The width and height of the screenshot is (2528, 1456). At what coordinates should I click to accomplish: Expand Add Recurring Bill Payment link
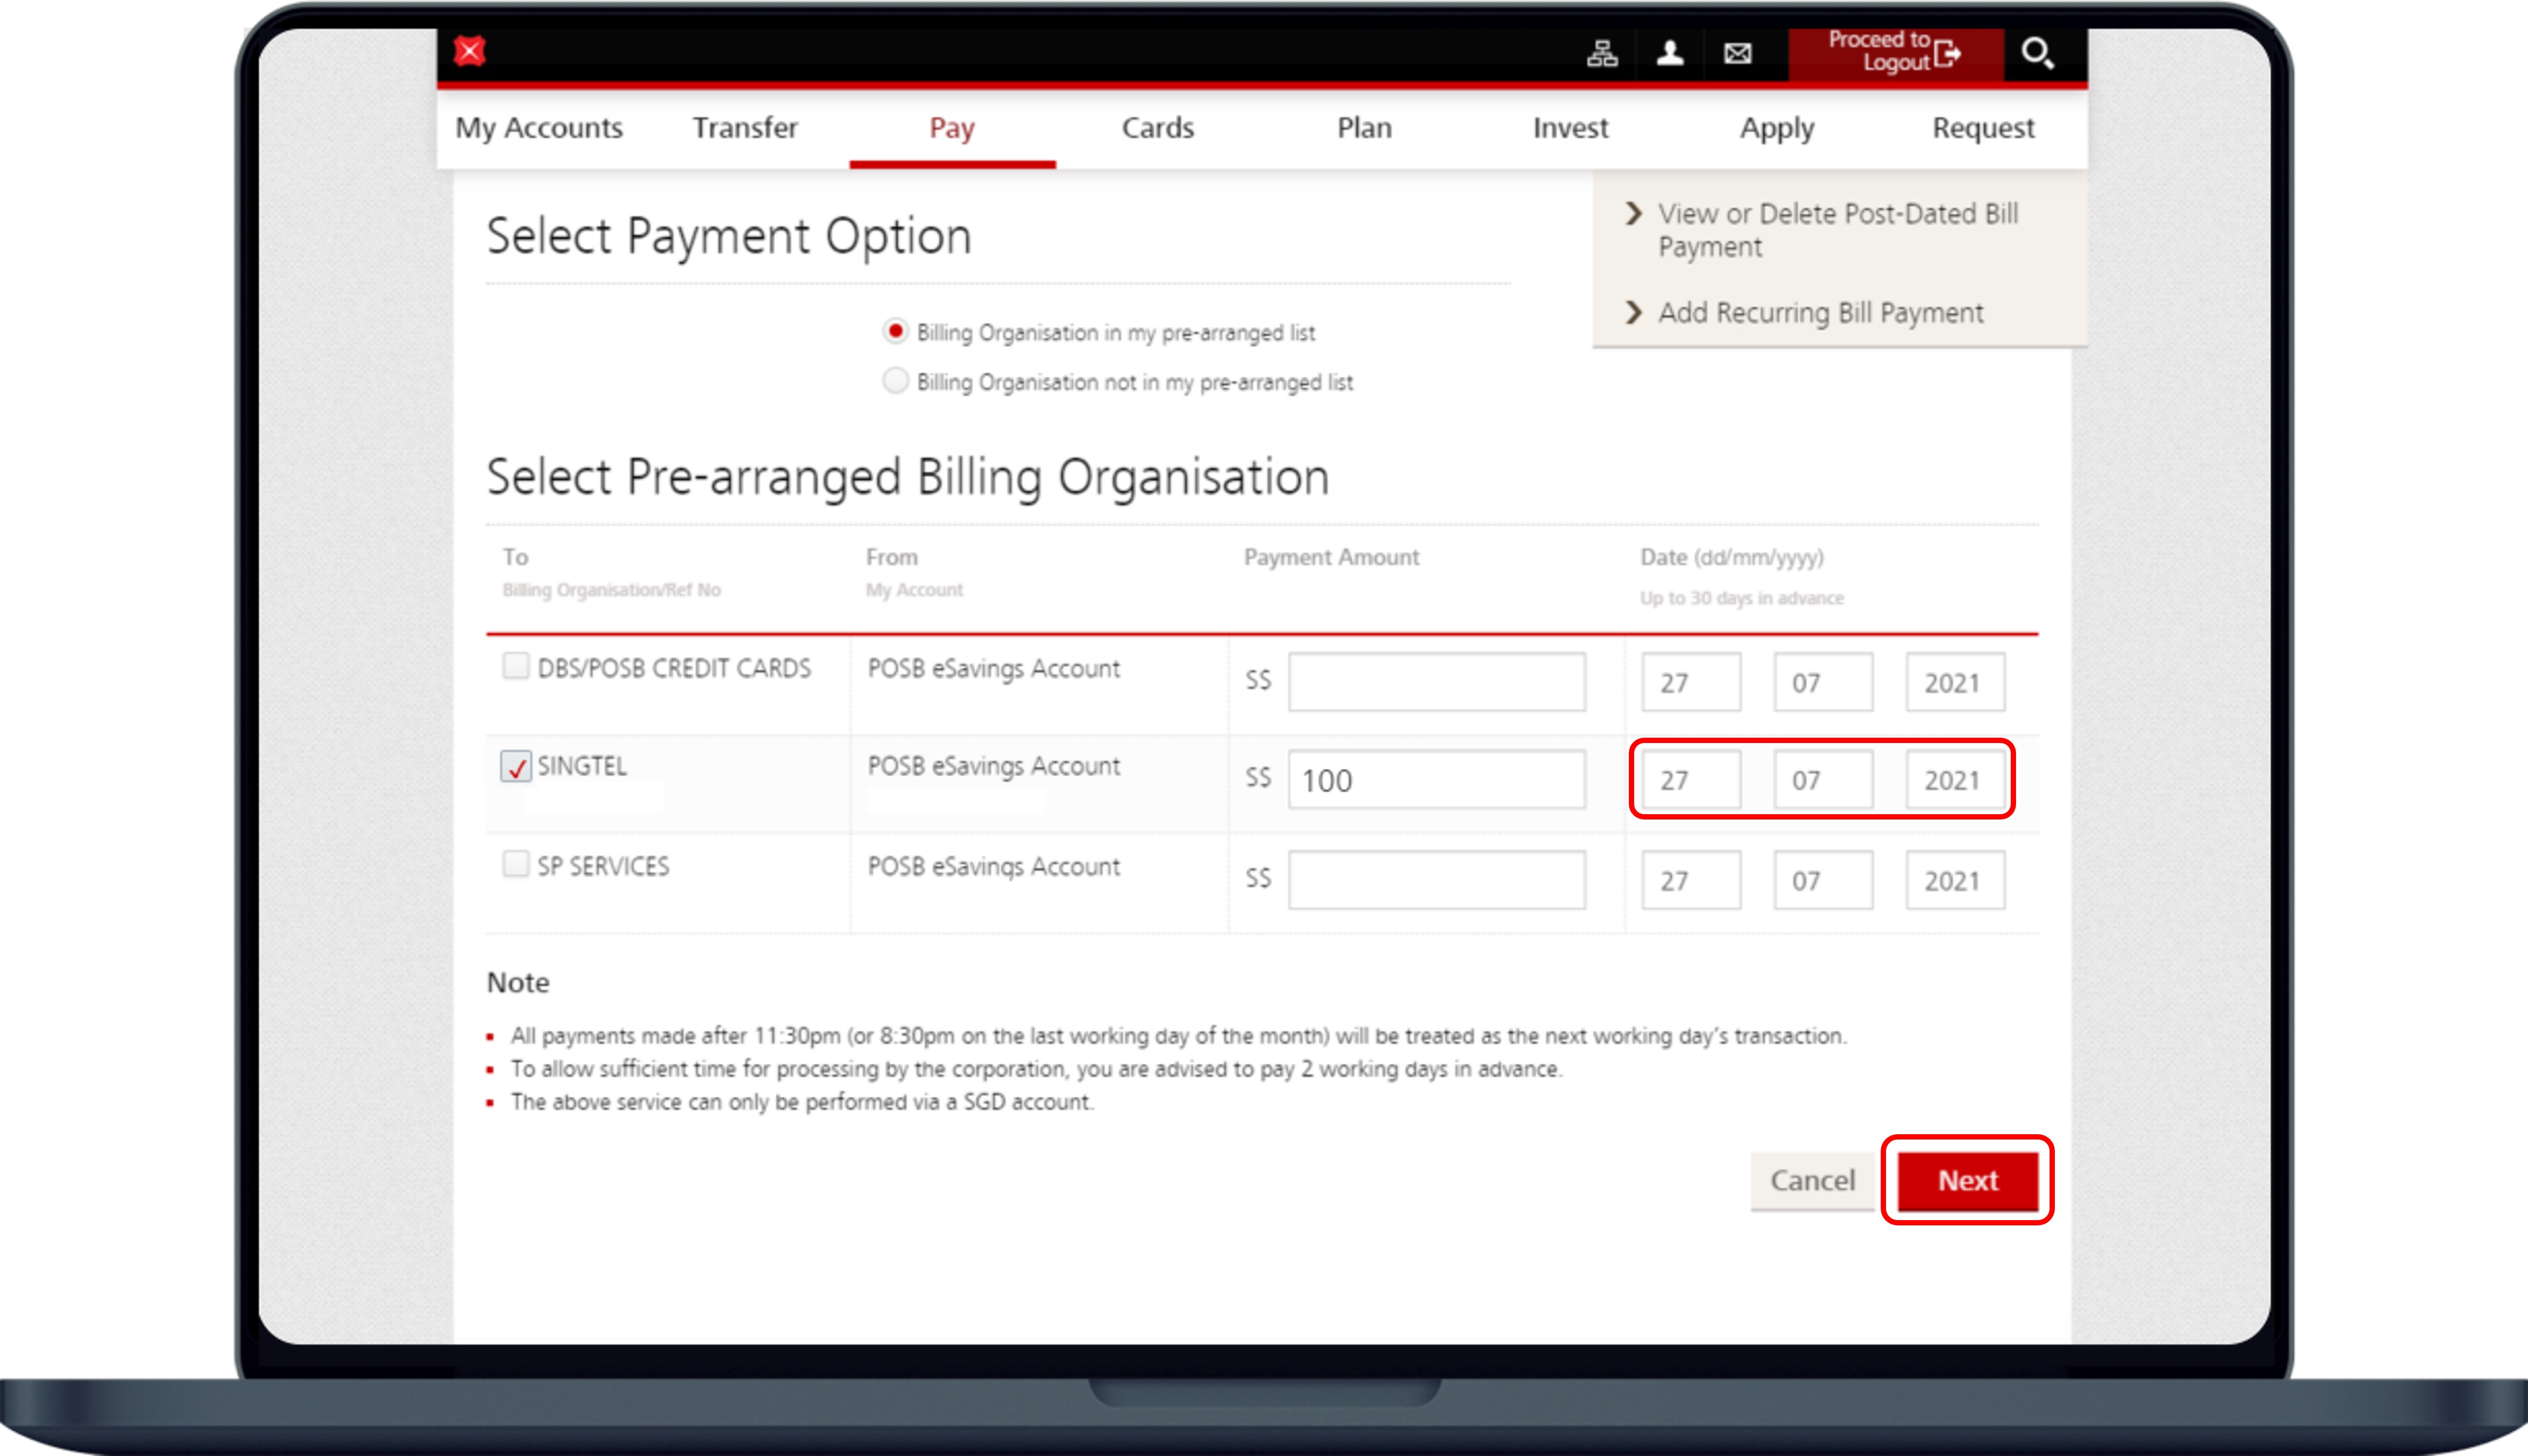pyautogui.click(x=1819, y=313)
